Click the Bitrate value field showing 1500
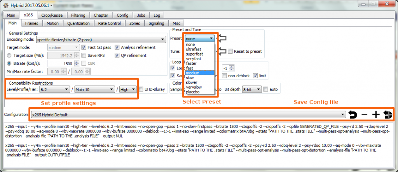398x172 pixels. [61, 64]
